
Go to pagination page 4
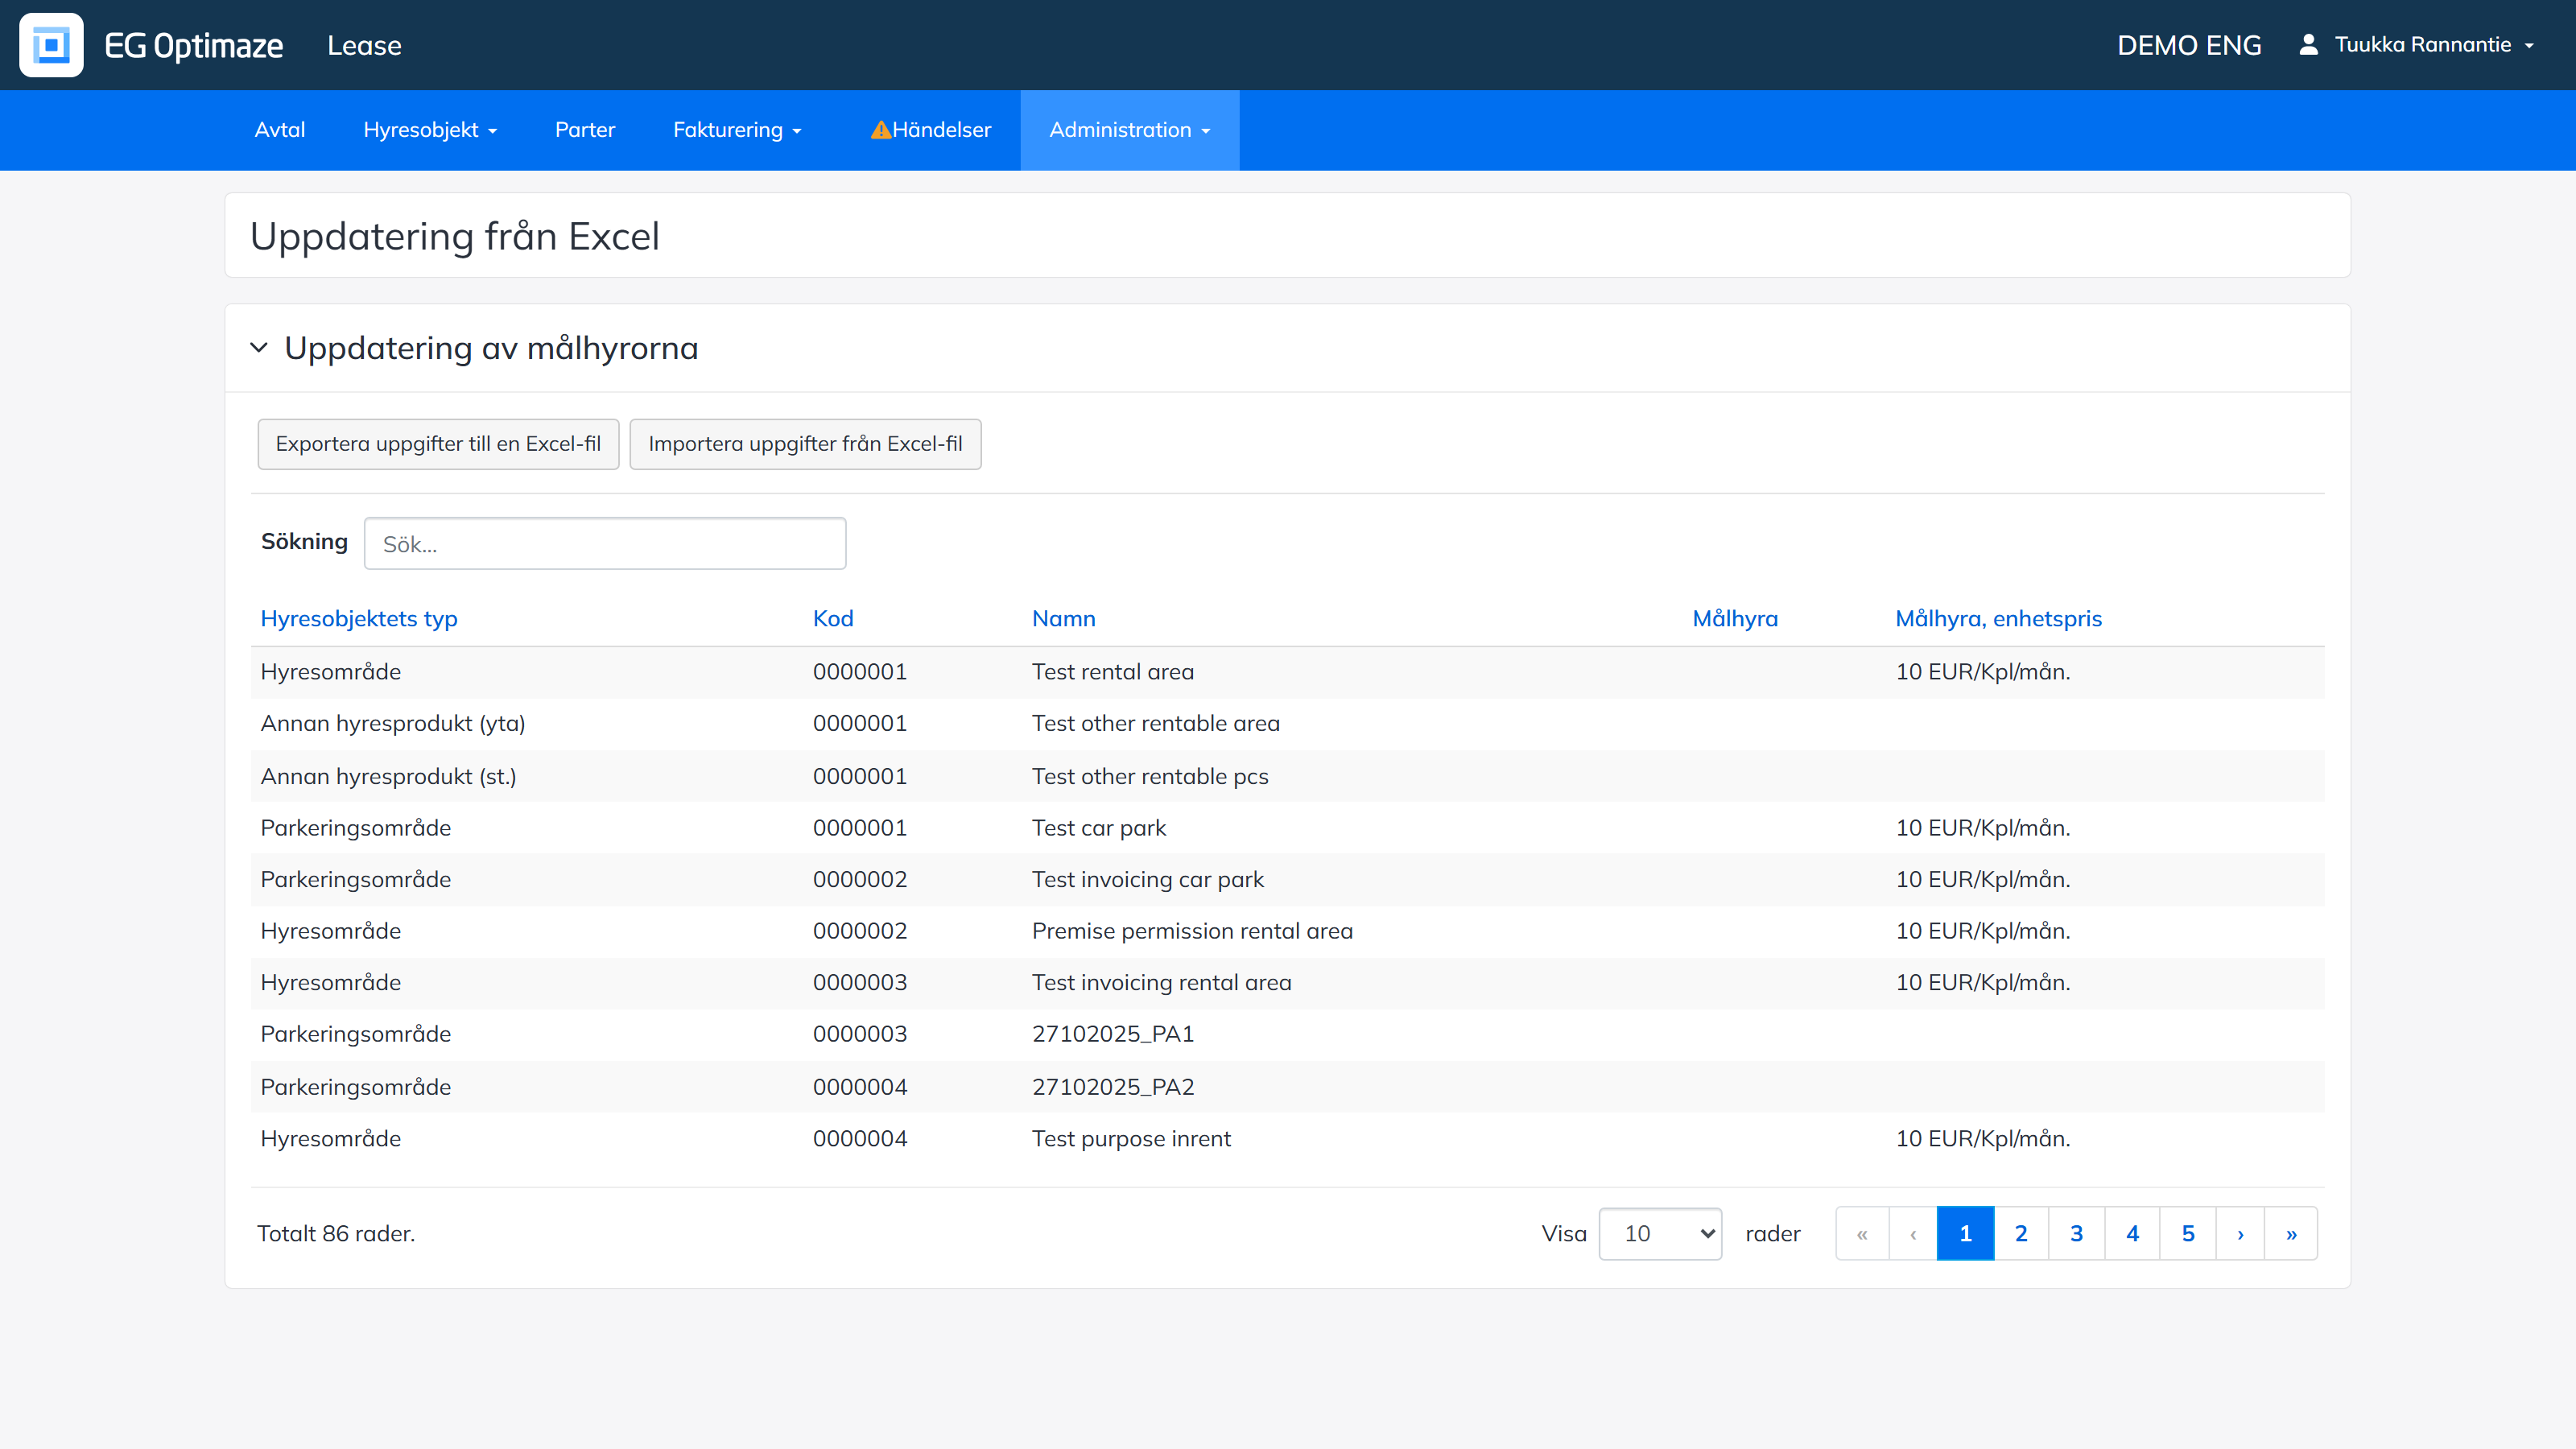point(2132,1233)
